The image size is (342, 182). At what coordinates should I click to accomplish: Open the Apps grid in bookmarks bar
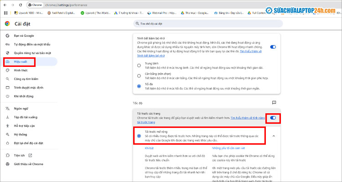[5, 13]
